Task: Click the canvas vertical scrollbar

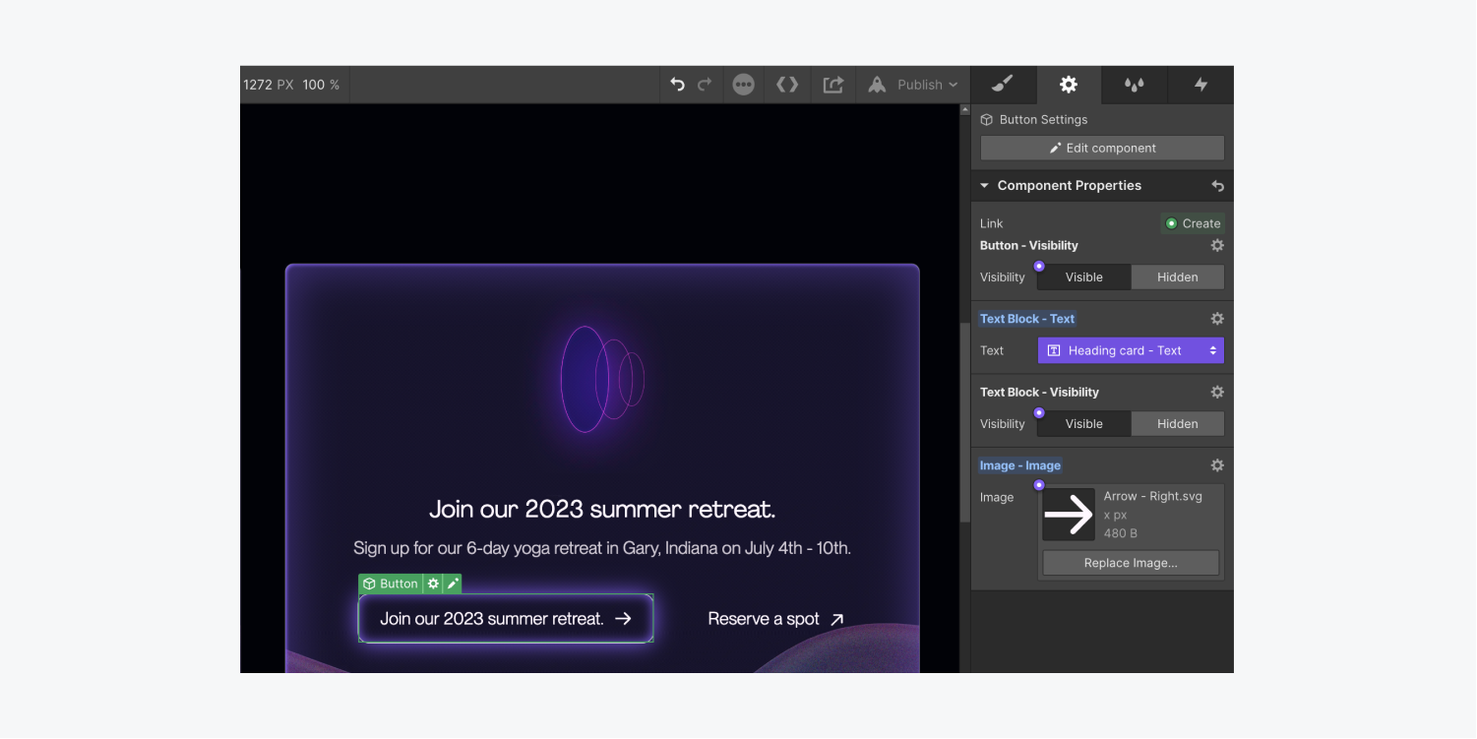Action: [x=964, y=423]
